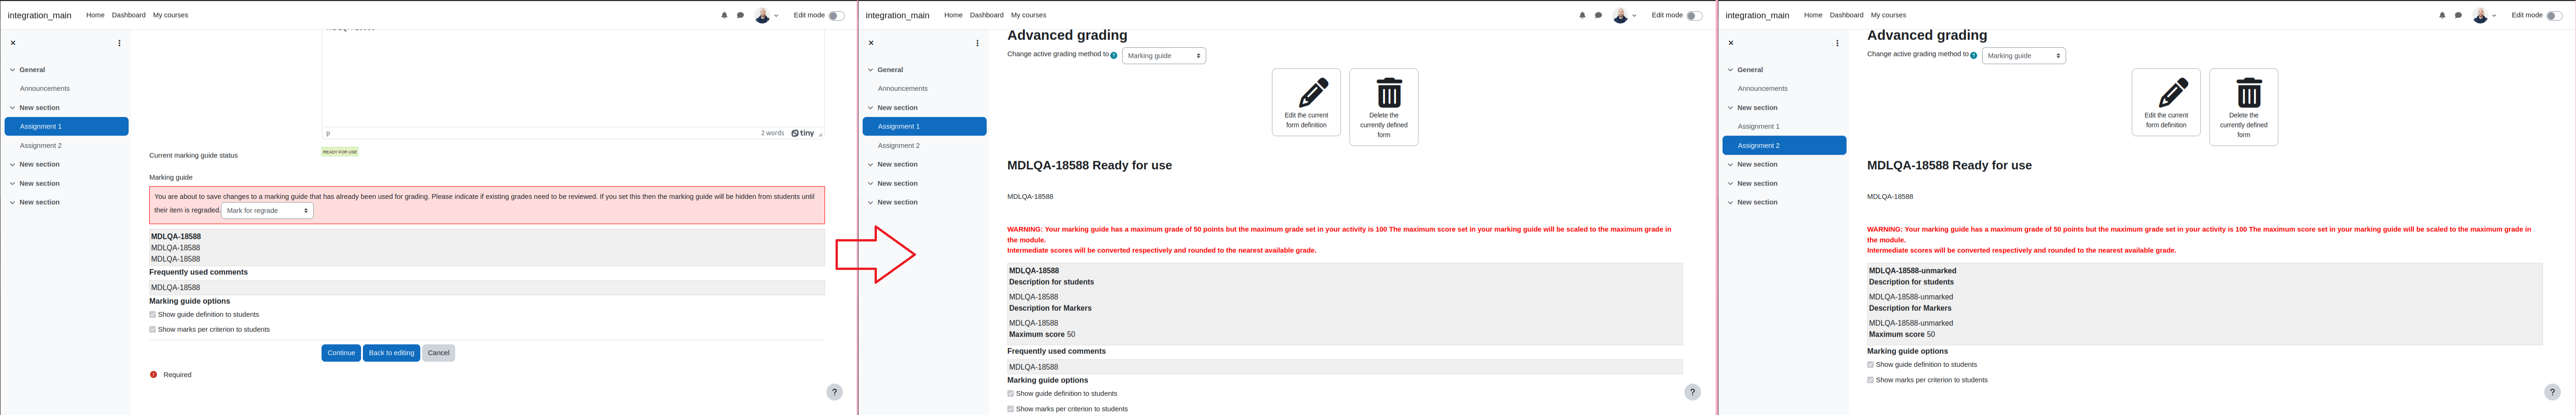The width and height of the screenshot is (2576, 415).
Task: Click the 'Back to editing' button
Action: tap(391, 353)
